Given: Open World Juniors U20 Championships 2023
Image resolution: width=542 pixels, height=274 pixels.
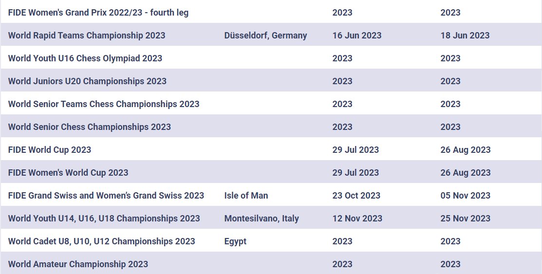Looking at the screenshot, I should point(87,81).
